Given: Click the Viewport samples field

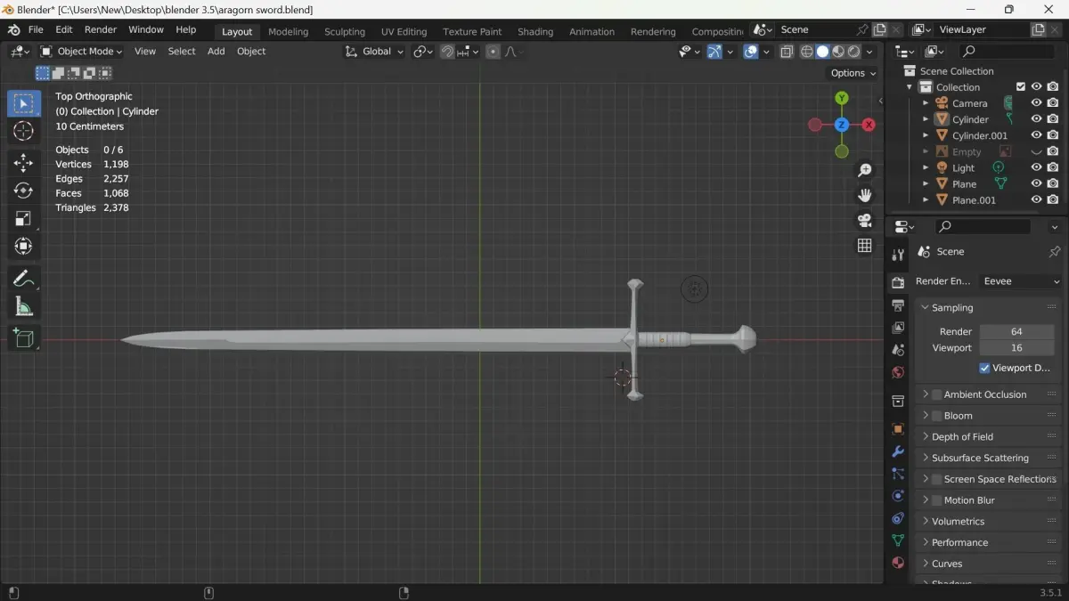Looking at the screenshot, I should [x=1016, y=348].
